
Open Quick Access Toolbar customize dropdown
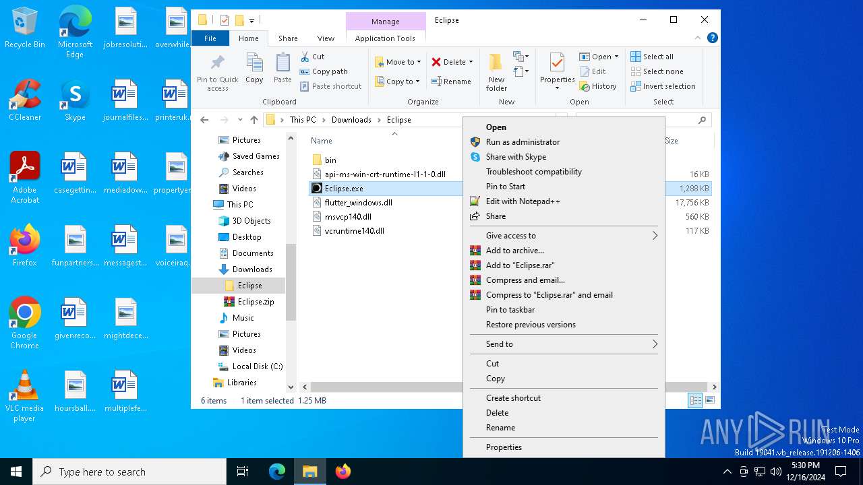(x=252, y=21)
